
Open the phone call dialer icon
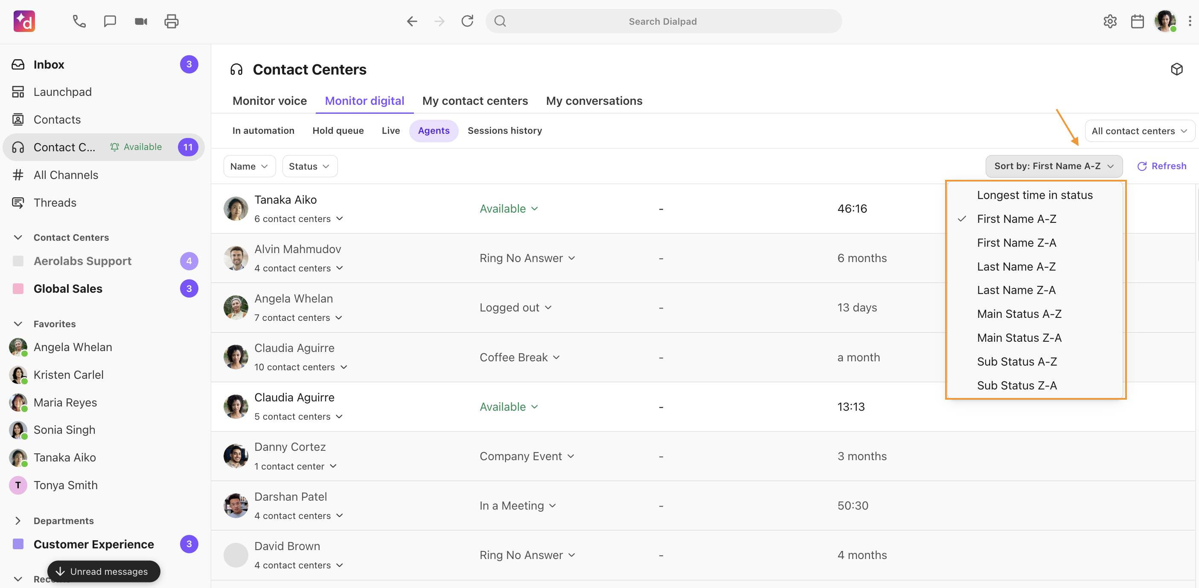pyautogui.click(x=79, y=21)
